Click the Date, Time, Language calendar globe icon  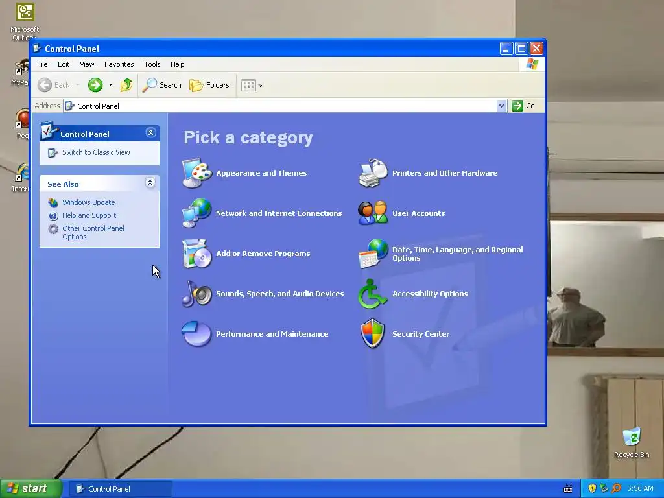coord(373,254)
